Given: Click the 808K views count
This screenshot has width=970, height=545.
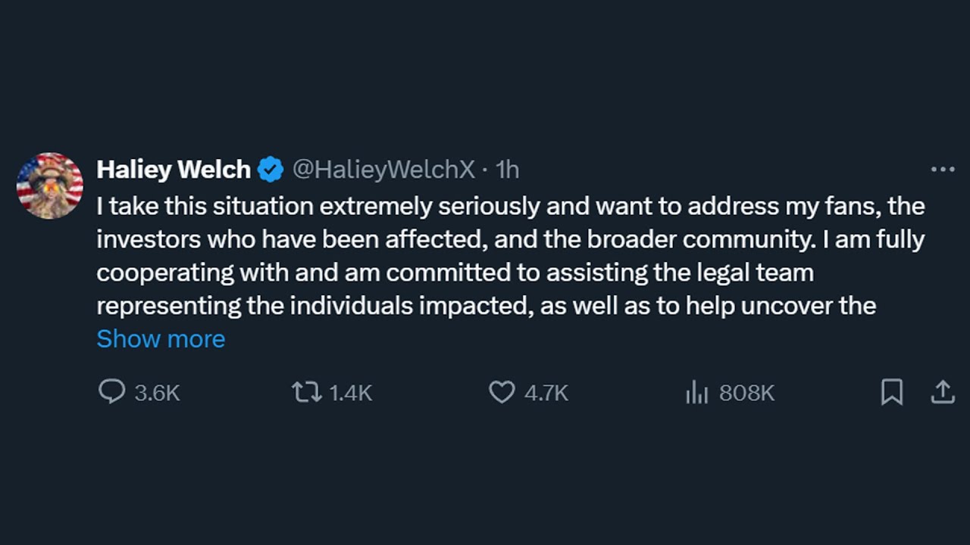Looking at the screenshot, I should [746, 393].
